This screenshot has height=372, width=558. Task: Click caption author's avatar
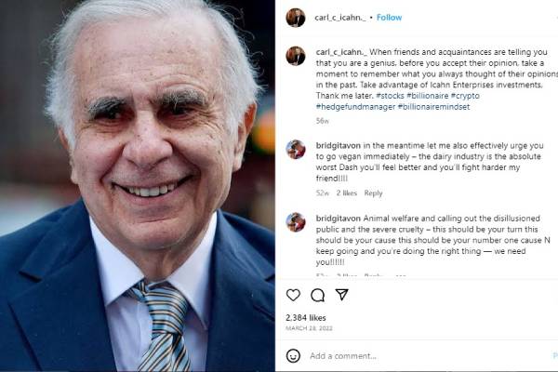coord(296,56)
